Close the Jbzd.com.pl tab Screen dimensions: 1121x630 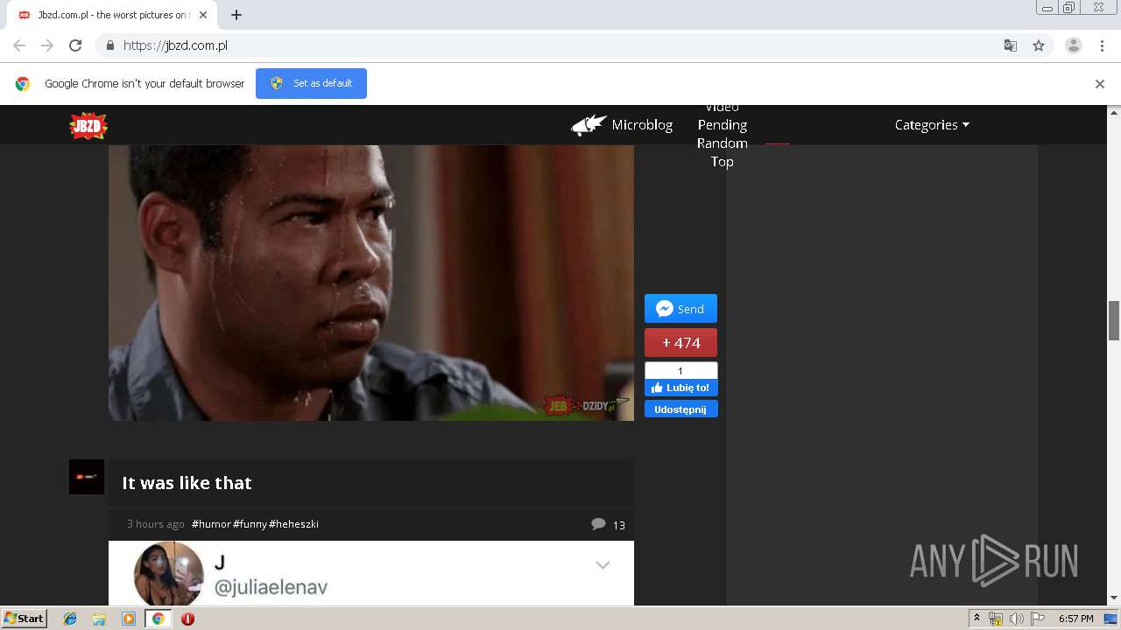203,15
